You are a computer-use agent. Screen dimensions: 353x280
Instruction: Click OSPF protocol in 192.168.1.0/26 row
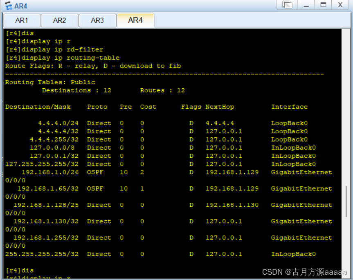[x=95, y=172]
